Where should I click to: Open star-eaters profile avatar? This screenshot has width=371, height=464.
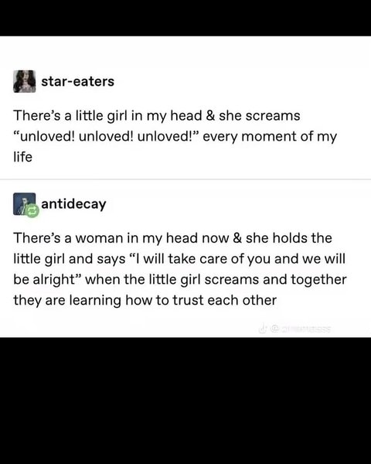[x=25, y=81]
